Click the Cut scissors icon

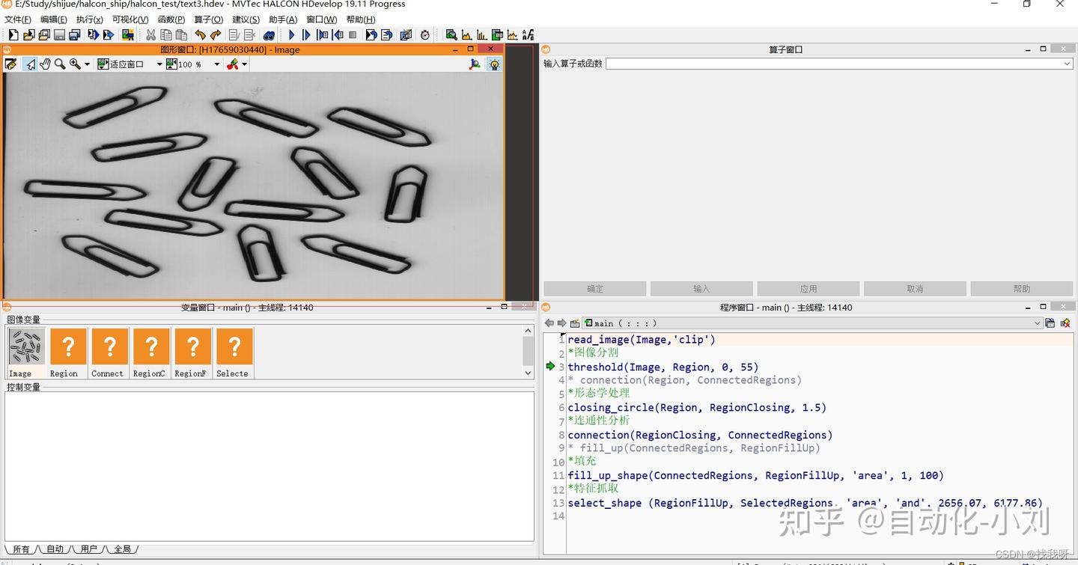pos(150,34)
